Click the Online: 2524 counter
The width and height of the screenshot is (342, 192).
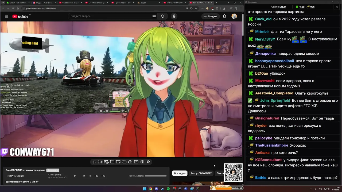[279, 7]
